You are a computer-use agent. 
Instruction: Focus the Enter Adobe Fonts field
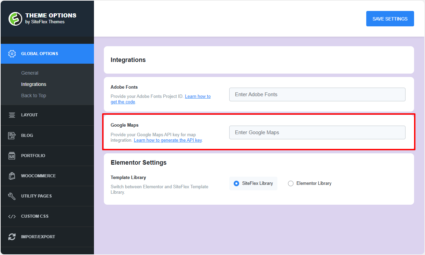point(317,94)
